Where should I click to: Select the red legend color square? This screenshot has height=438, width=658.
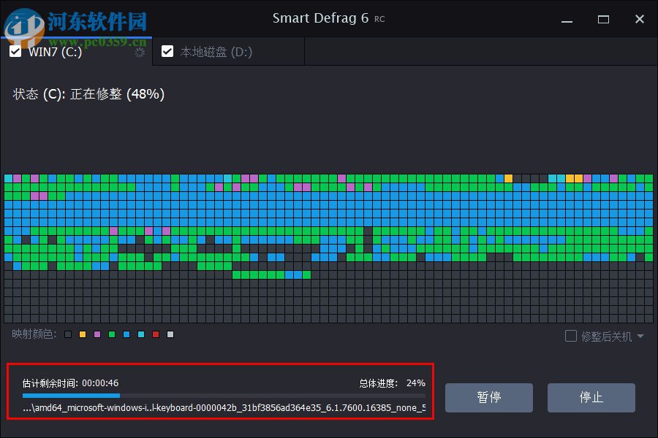154,334
